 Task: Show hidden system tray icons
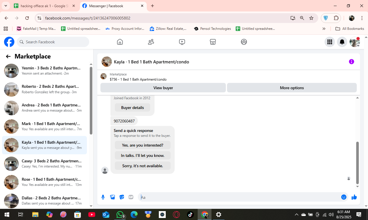tap(296, 215)
